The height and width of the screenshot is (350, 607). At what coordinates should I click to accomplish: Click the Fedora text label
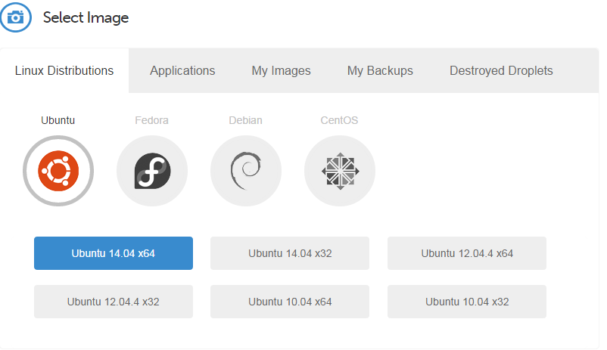point(151,120)
